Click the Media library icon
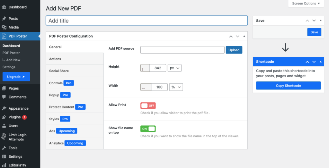 click(4, 27)
